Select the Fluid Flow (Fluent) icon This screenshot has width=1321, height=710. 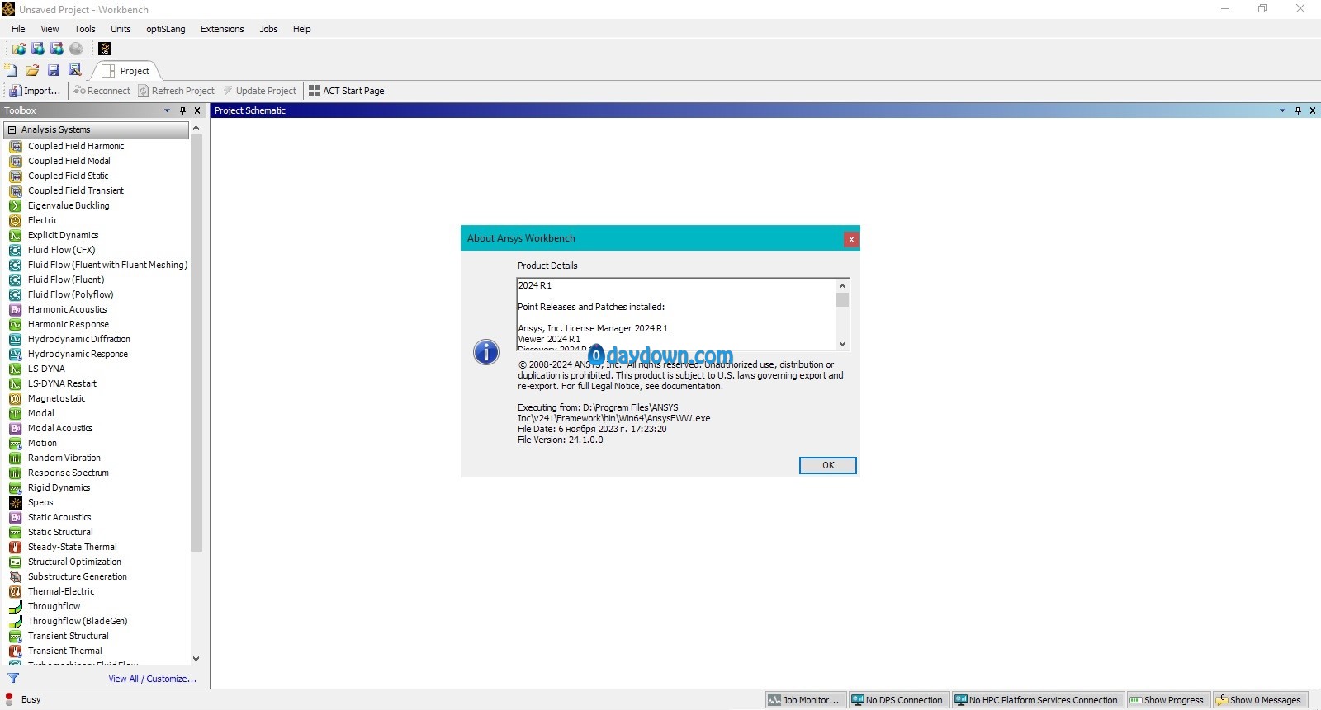click(15, 280)
